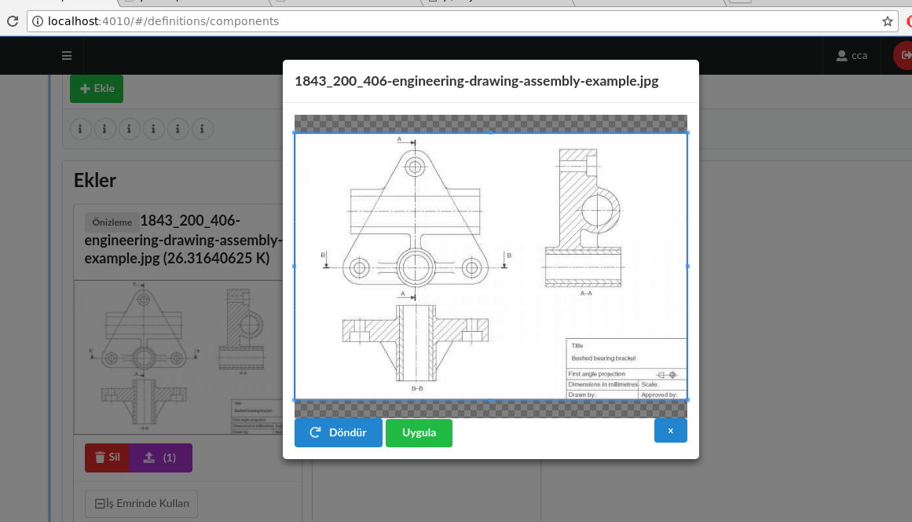
Task: Click the purple upload (1) button
Action: pyautogui.click(x=160, y=458)
